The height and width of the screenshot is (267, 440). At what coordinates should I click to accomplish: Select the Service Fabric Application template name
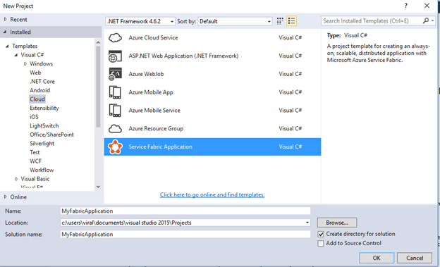pos(160,147)
